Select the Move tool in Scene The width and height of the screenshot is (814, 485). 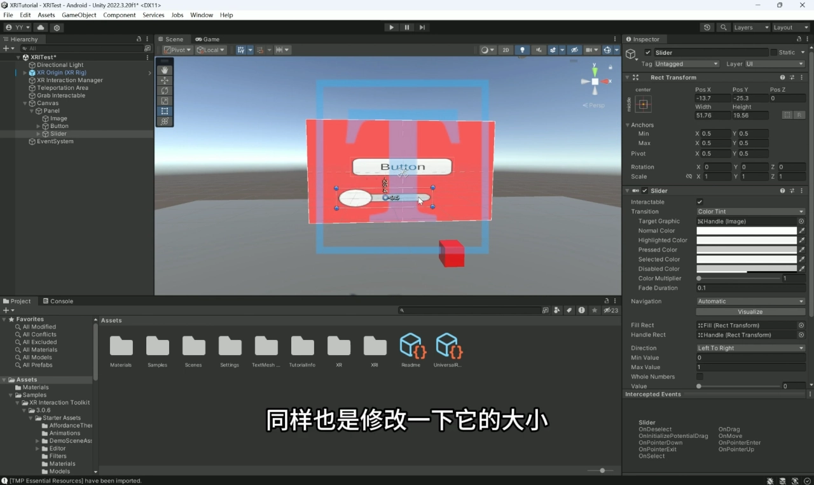point(165,80)
